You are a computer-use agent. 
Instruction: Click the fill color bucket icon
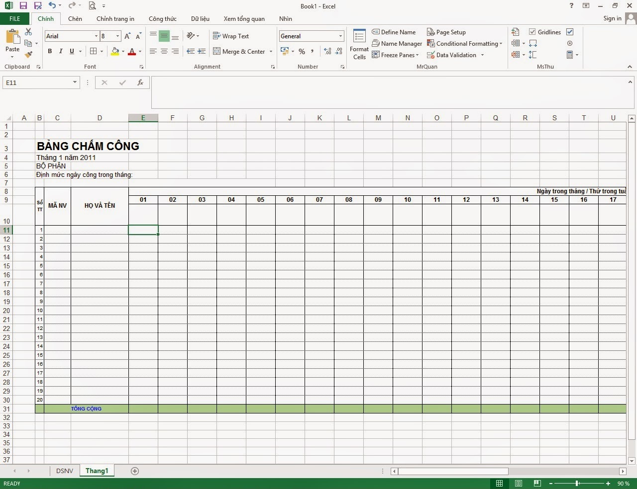pos(115,51)
